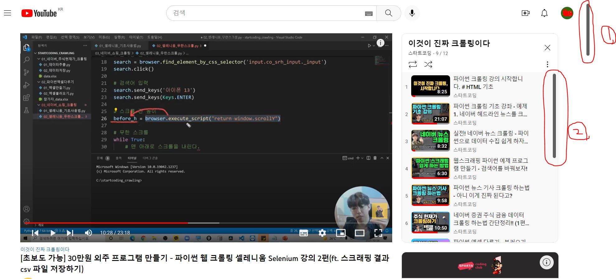Toggle playlist shuffle

428,64
